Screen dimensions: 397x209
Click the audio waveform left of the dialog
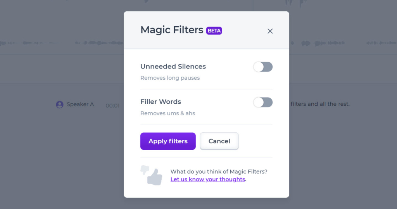(58, 43)
